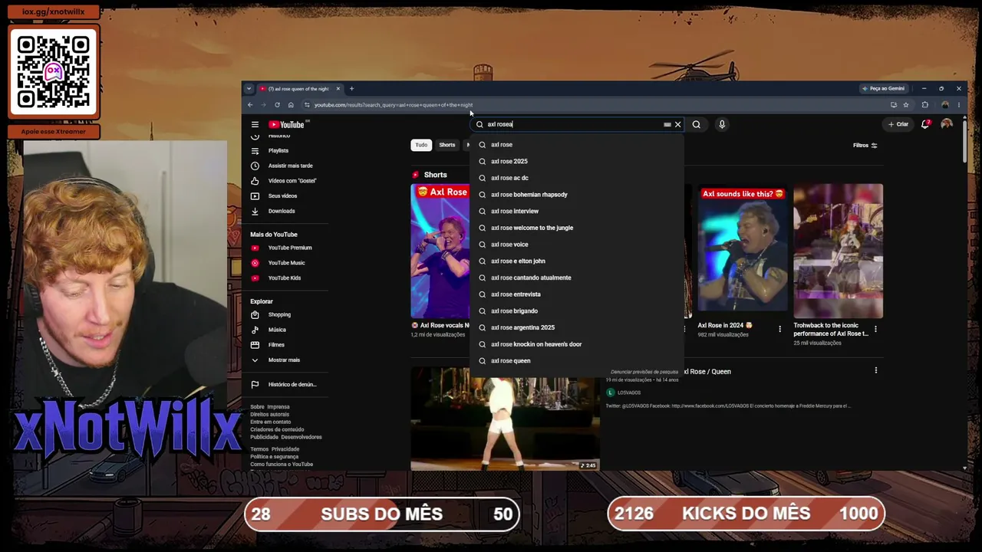
Task: Choose suggestion "axl rose ac dc"
Action: tap(576, 178)
